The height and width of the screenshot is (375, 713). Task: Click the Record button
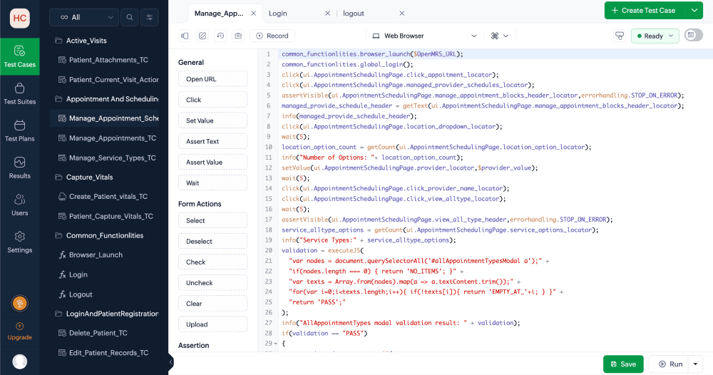point(272,36)
